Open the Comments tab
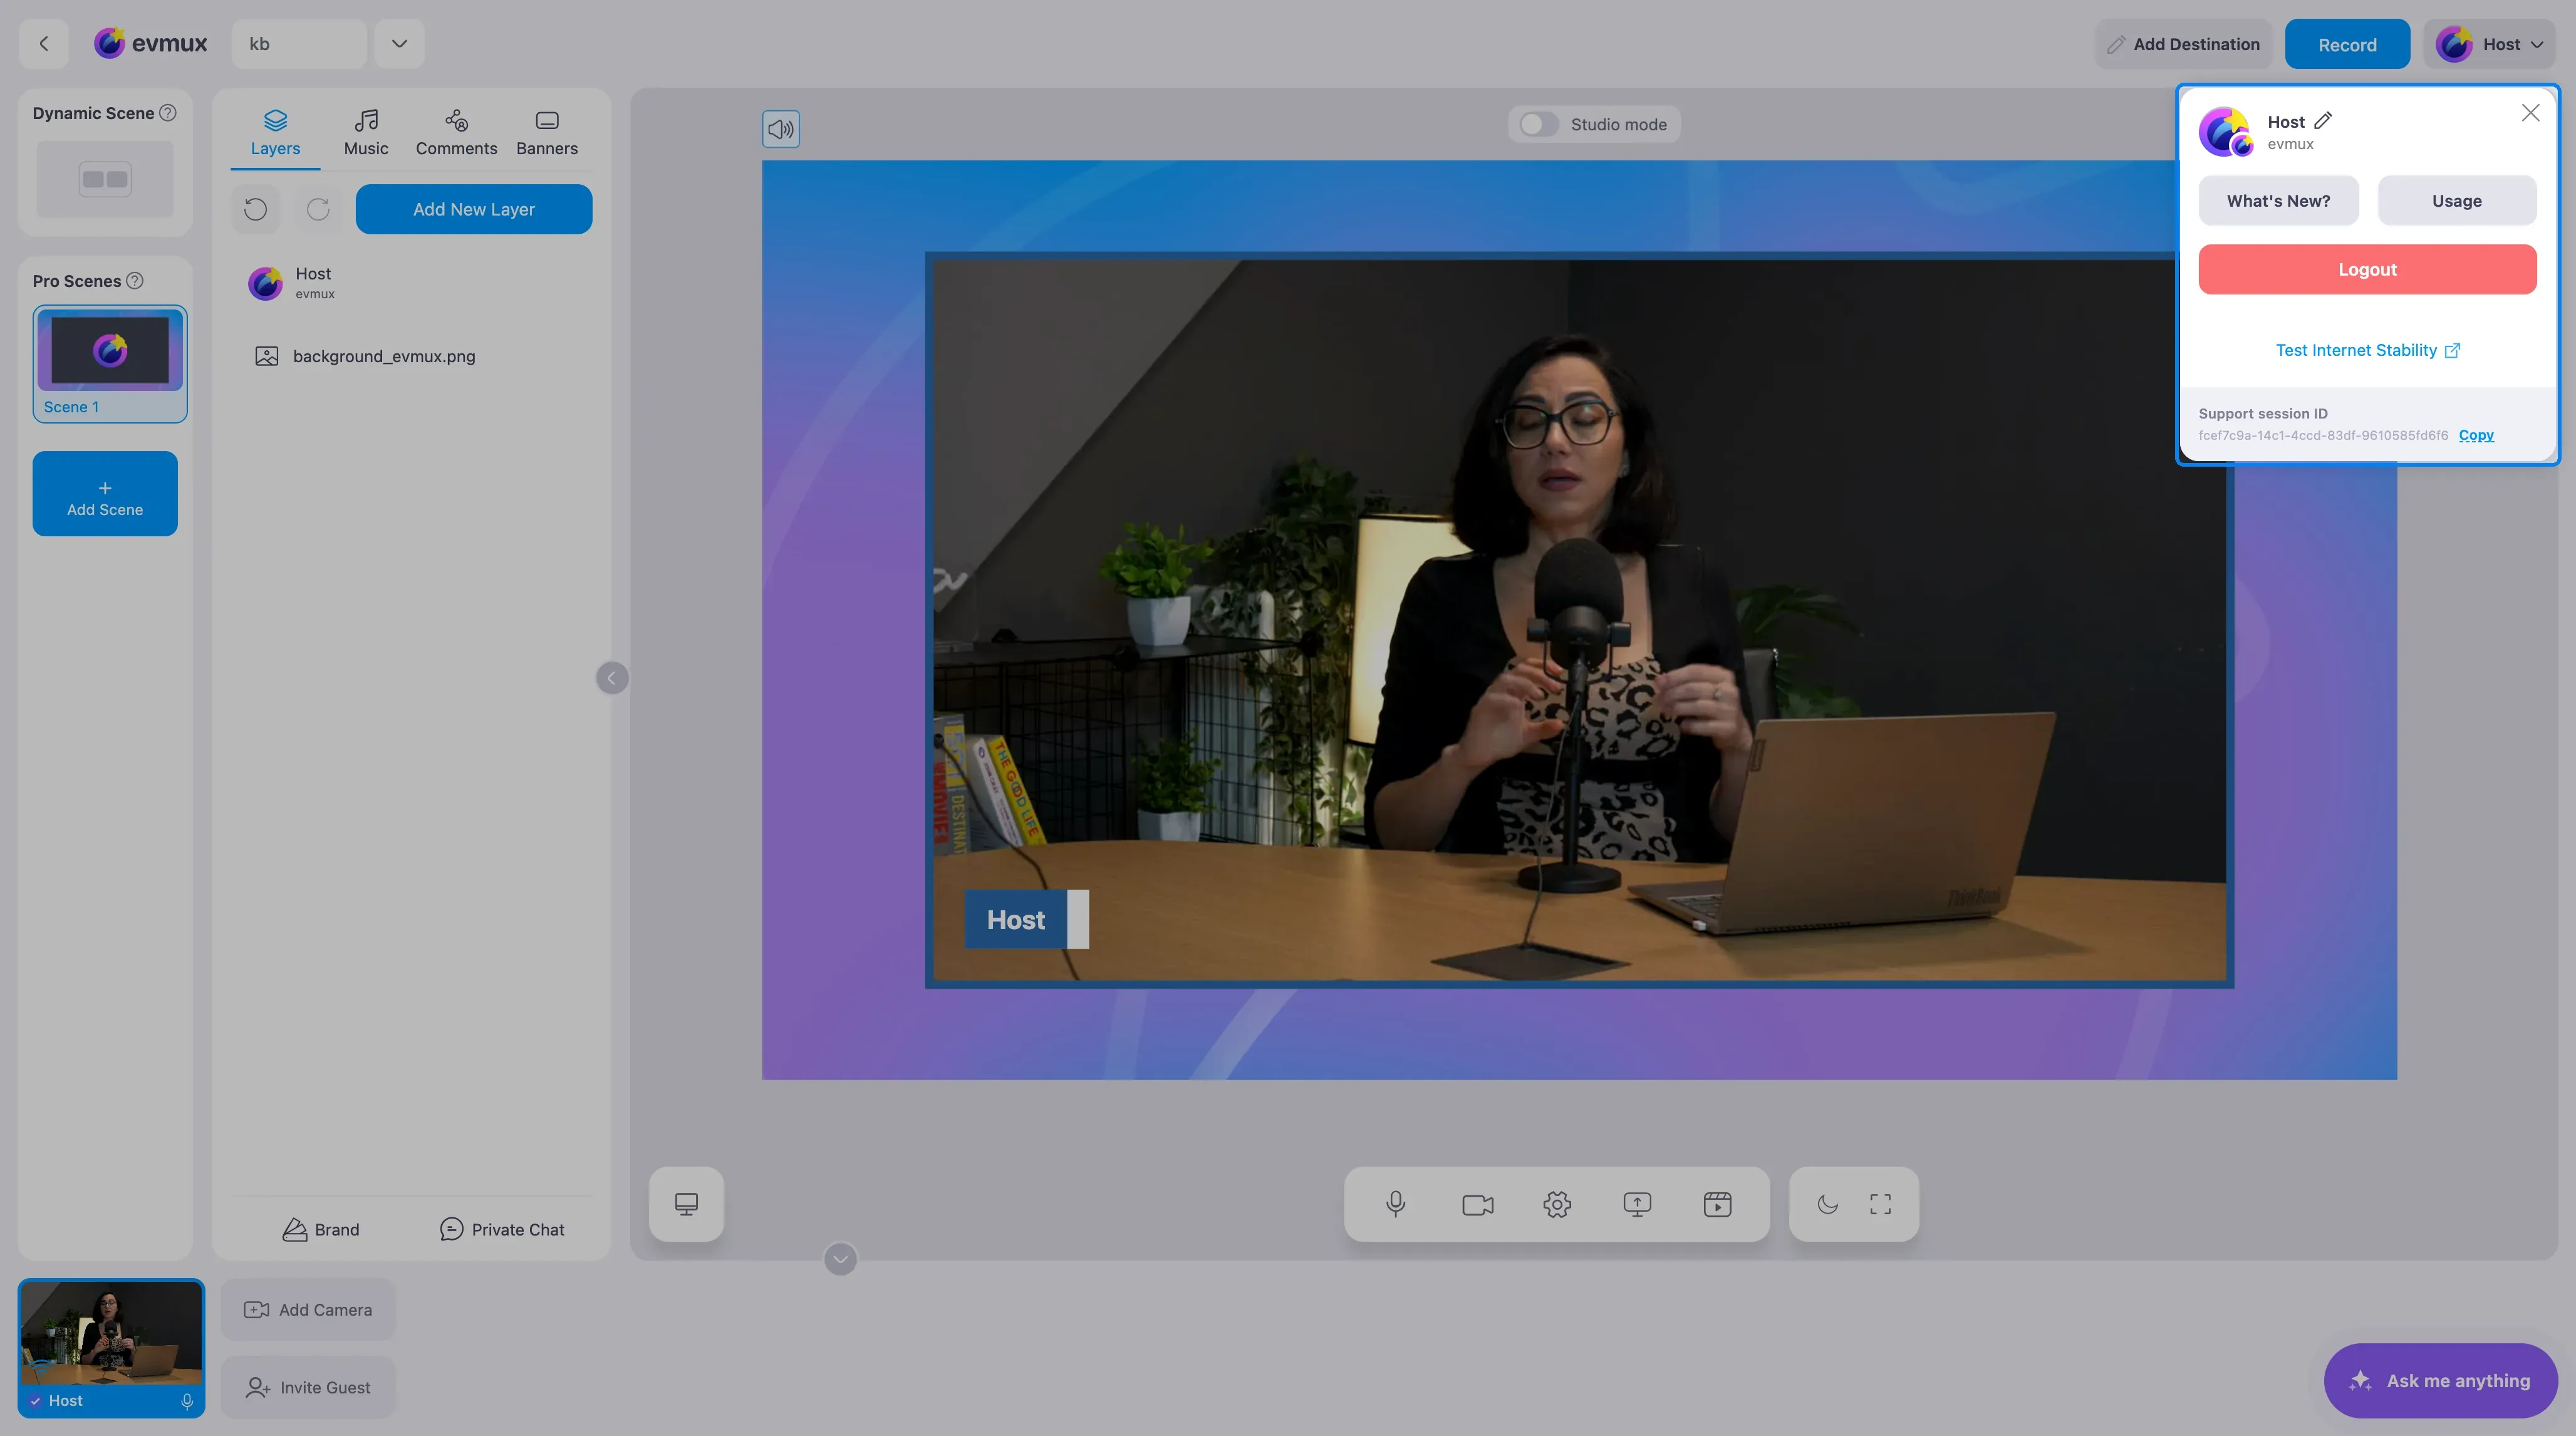The width and height of the screenshot is (2576, 1436). [x=456, y=133]
